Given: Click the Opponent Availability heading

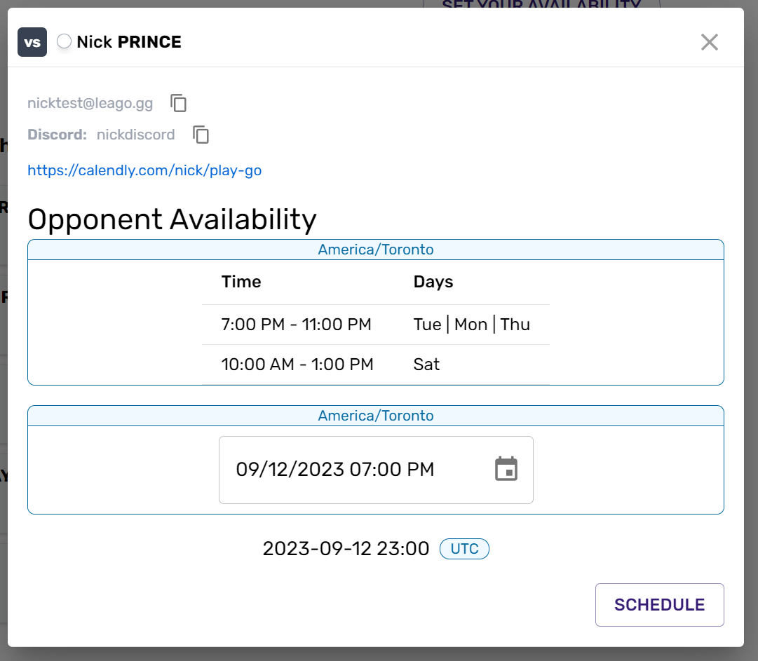Looking at the screenshot, I should [171, 219].
